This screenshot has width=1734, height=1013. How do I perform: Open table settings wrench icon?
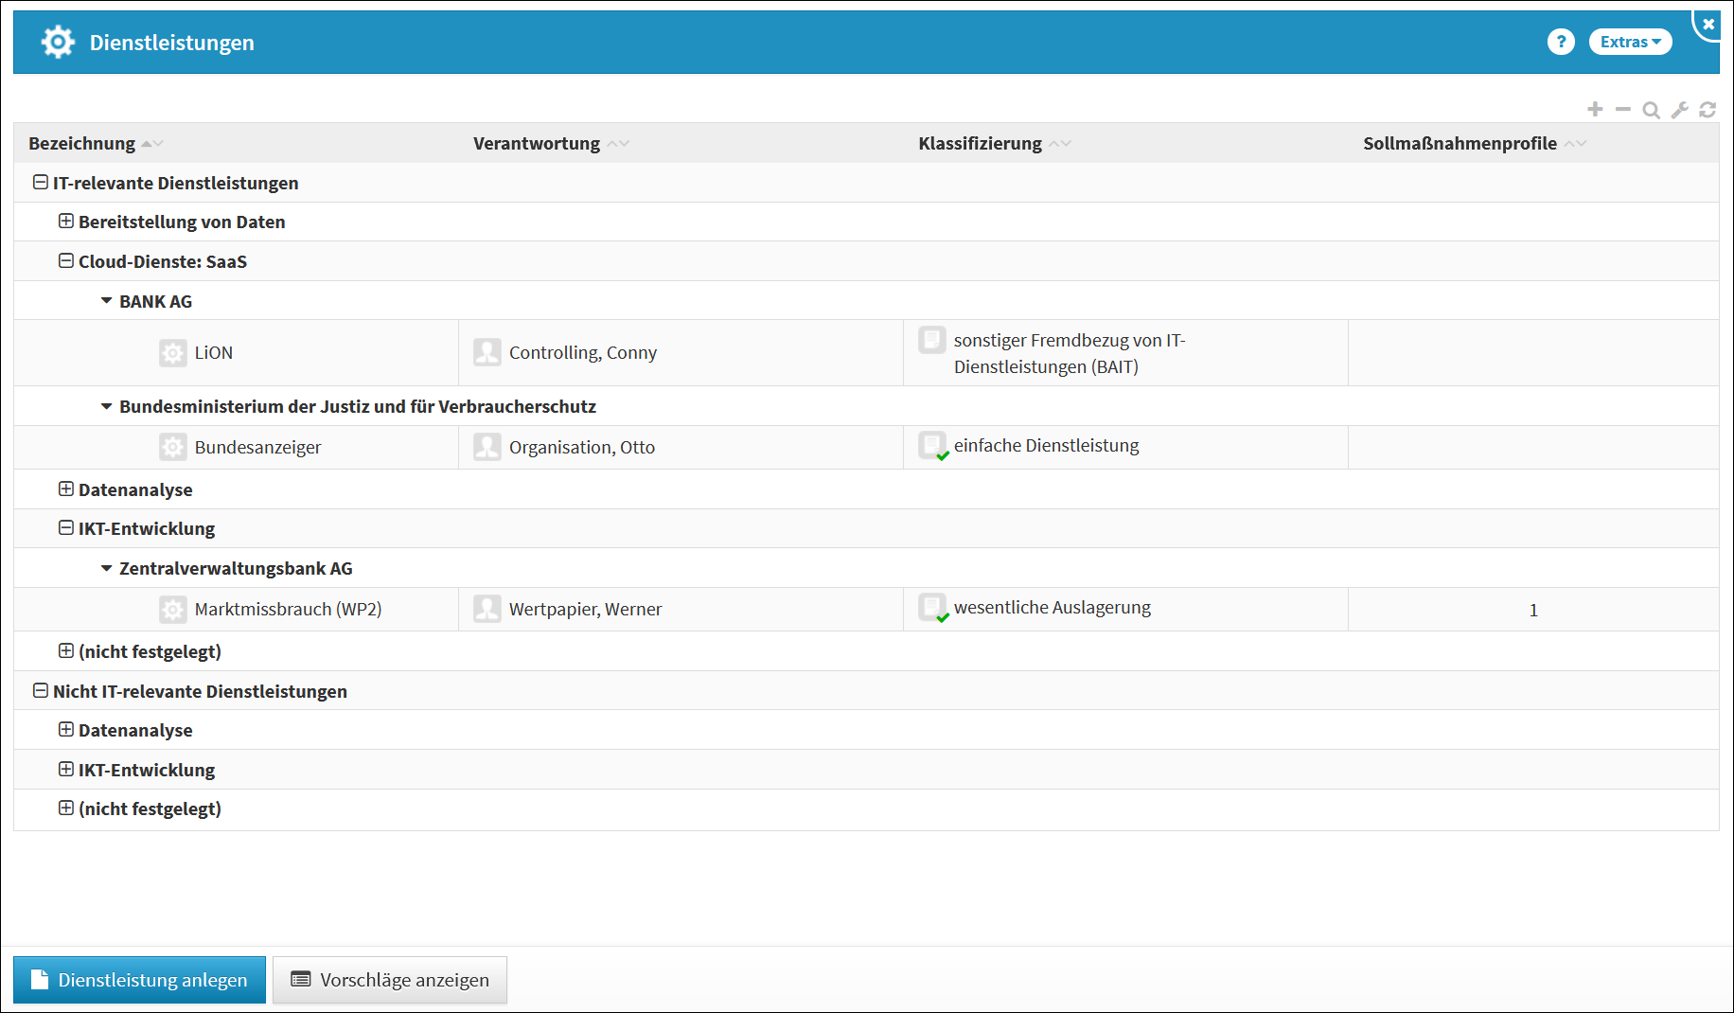[1679, 110]
